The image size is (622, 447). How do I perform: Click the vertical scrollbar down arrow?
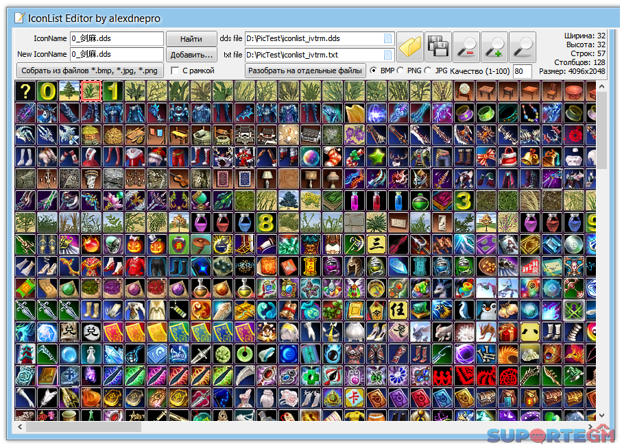click(x=601, y=416)
